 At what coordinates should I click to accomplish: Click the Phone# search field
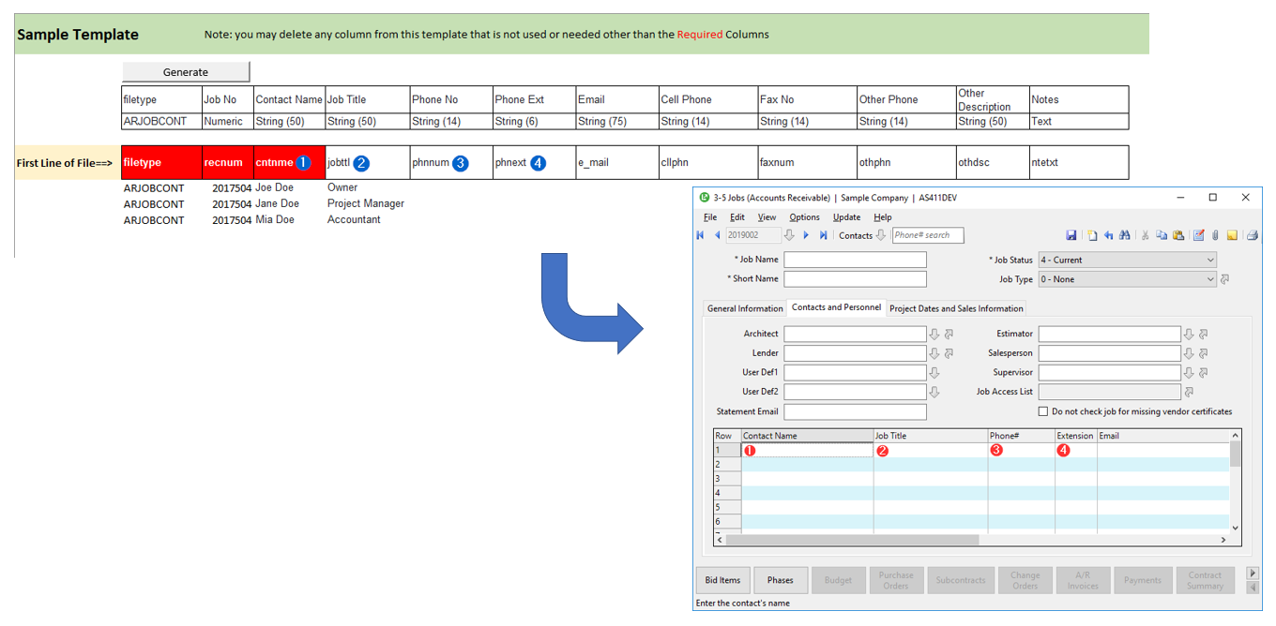pyautogui.click(x=927, y=235)
